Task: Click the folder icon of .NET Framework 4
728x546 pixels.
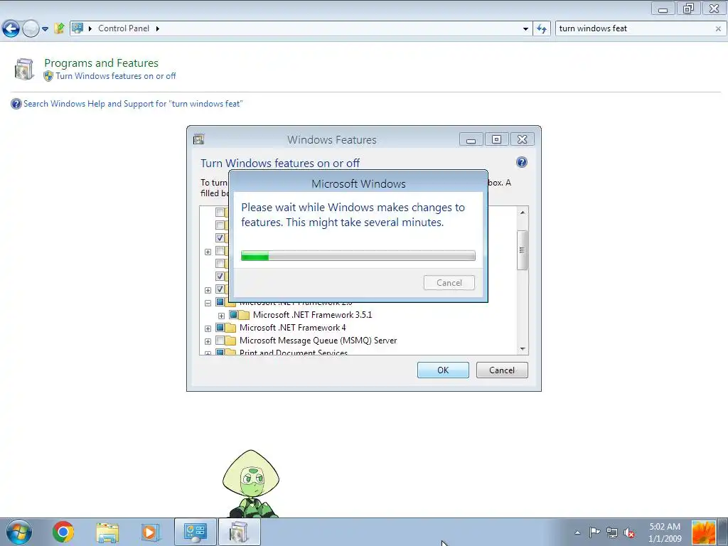Action: 230,328
